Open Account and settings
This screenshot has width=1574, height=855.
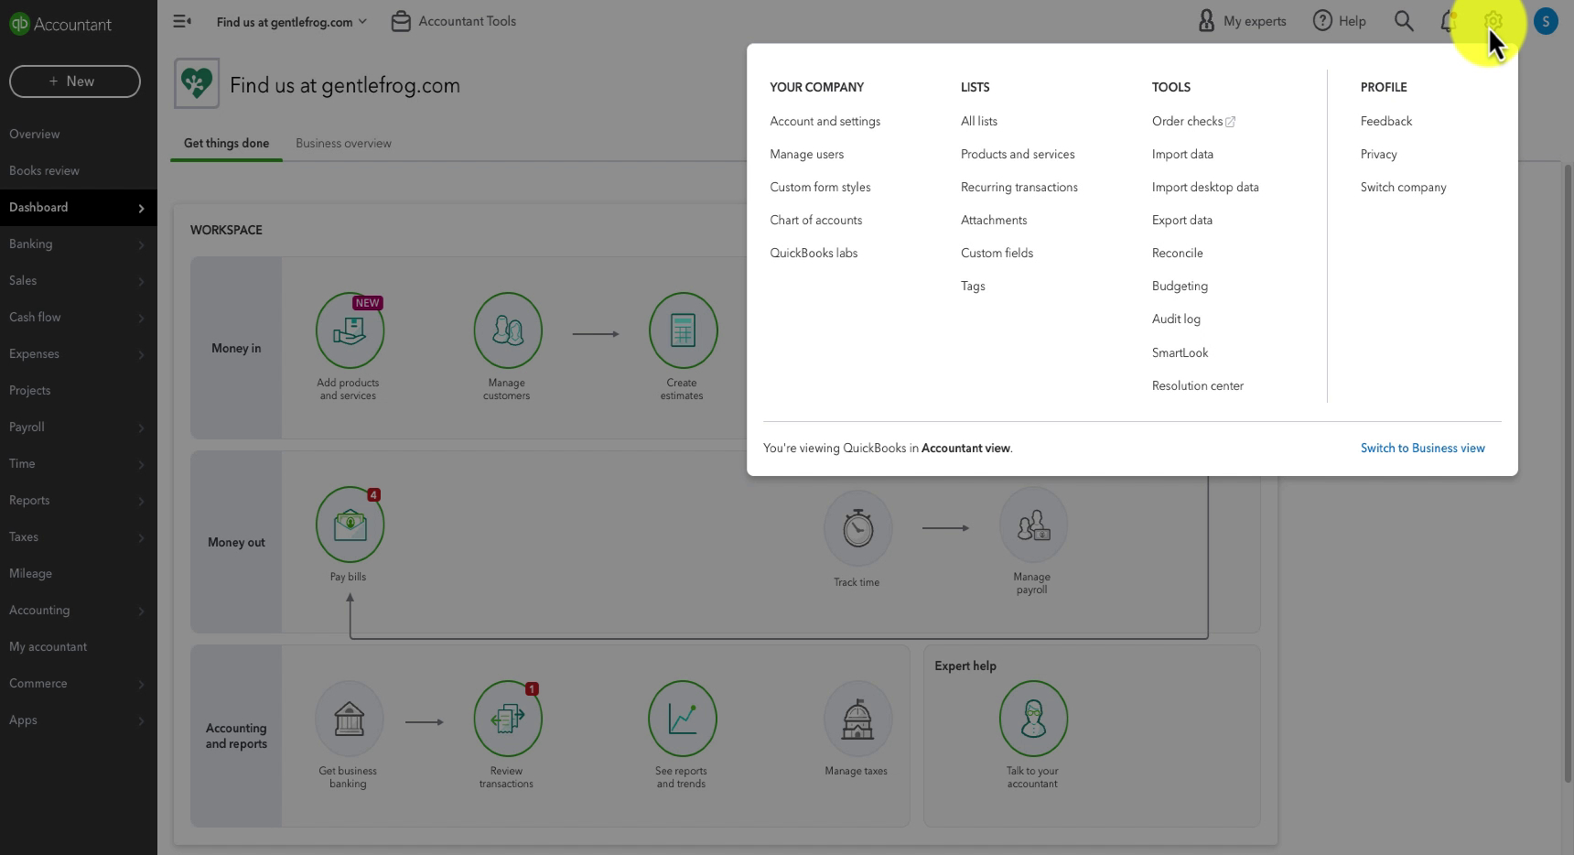tap(825, 121)
